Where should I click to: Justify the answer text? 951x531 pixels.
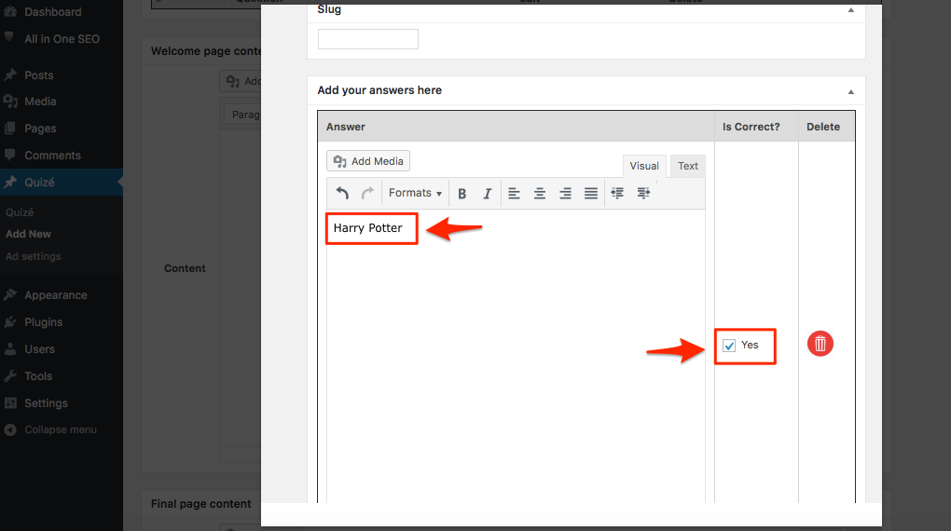click(x=591, y=194)
